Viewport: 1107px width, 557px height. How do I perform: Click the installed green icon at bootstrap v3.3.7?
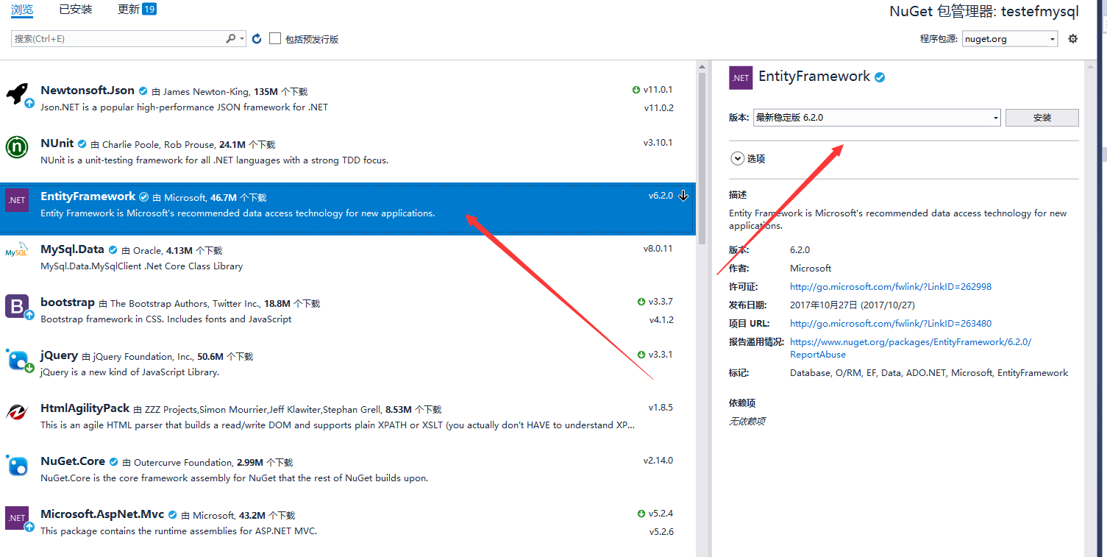(641, 302)
